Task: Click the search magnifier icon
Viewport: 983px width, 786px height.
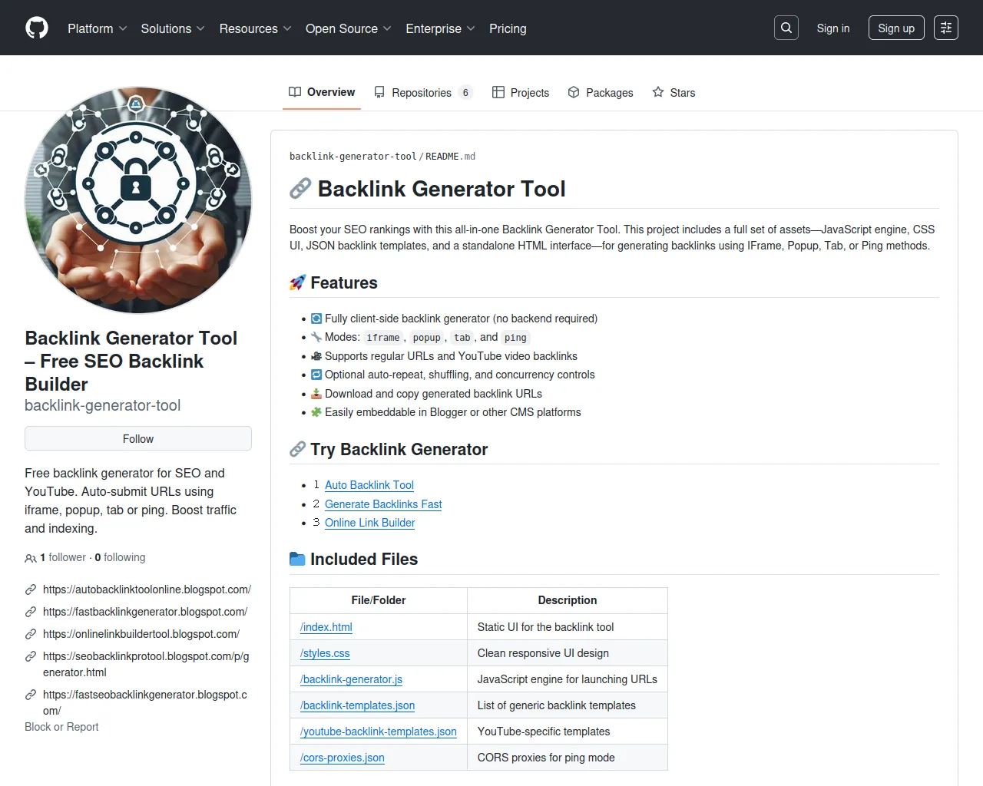Action: [x=786, y=28]
